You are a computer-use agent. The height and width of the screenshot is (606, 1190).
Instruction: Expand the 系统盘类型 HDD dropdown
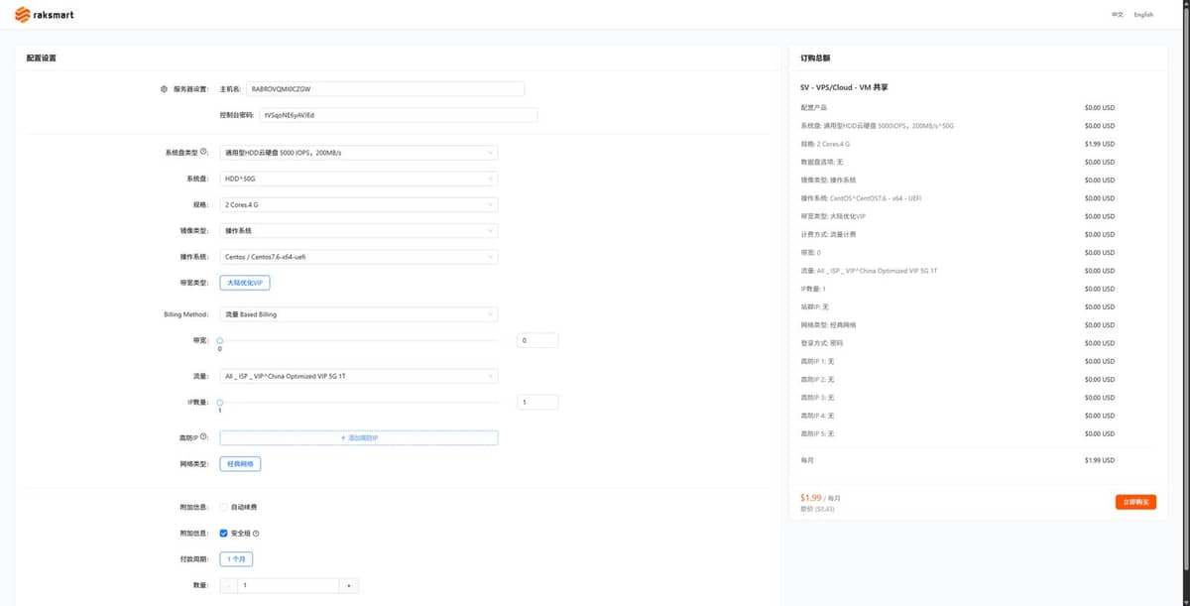[359, 153]
